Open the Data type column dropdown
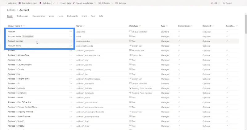 [x=140, y=26]
